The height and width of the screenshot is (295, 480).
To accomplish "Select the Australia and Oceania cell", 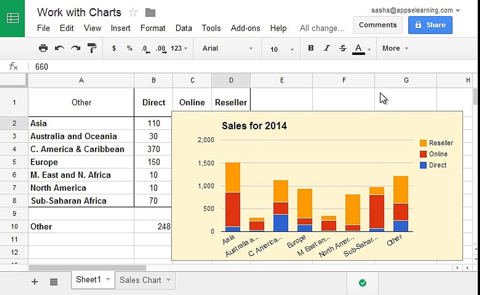I will 81,136.
